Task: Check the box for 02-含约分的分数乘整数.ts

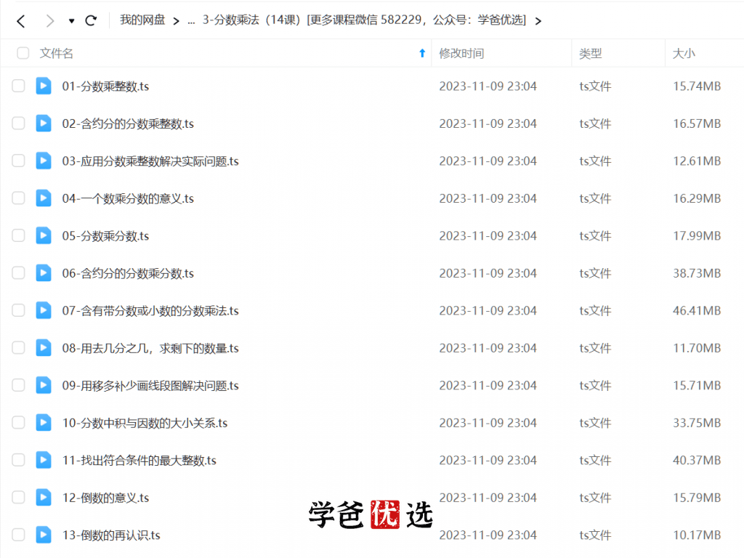Action: (x=18, y=124)
